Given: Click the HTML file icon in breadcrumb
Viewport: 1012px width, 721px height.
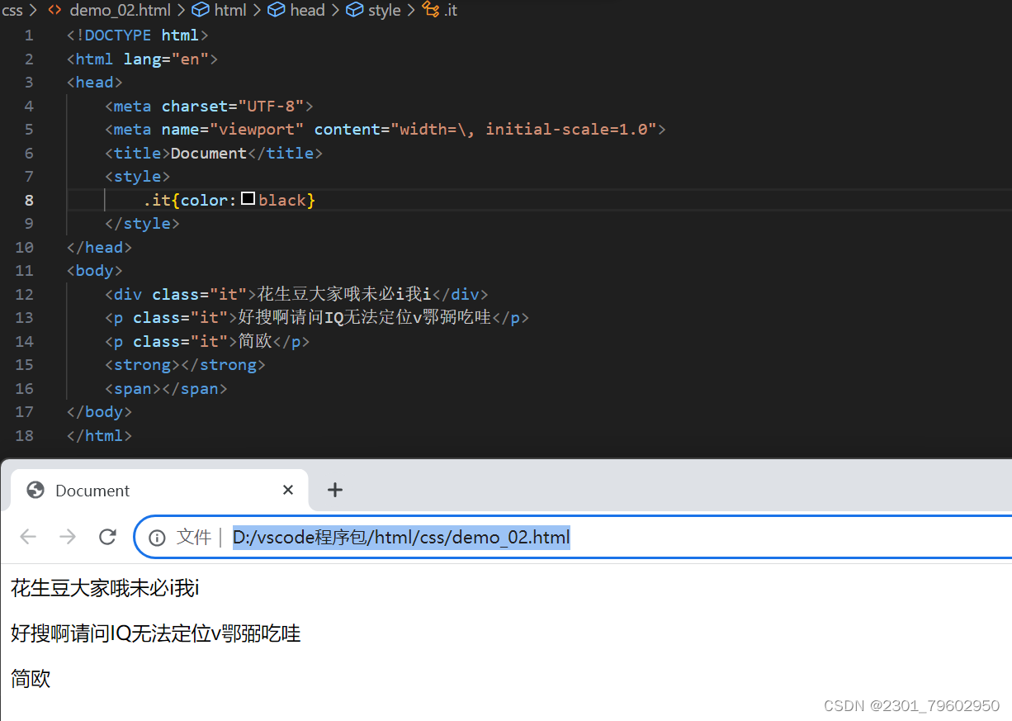Looking at the screenshot, I should tap(54, 11).
